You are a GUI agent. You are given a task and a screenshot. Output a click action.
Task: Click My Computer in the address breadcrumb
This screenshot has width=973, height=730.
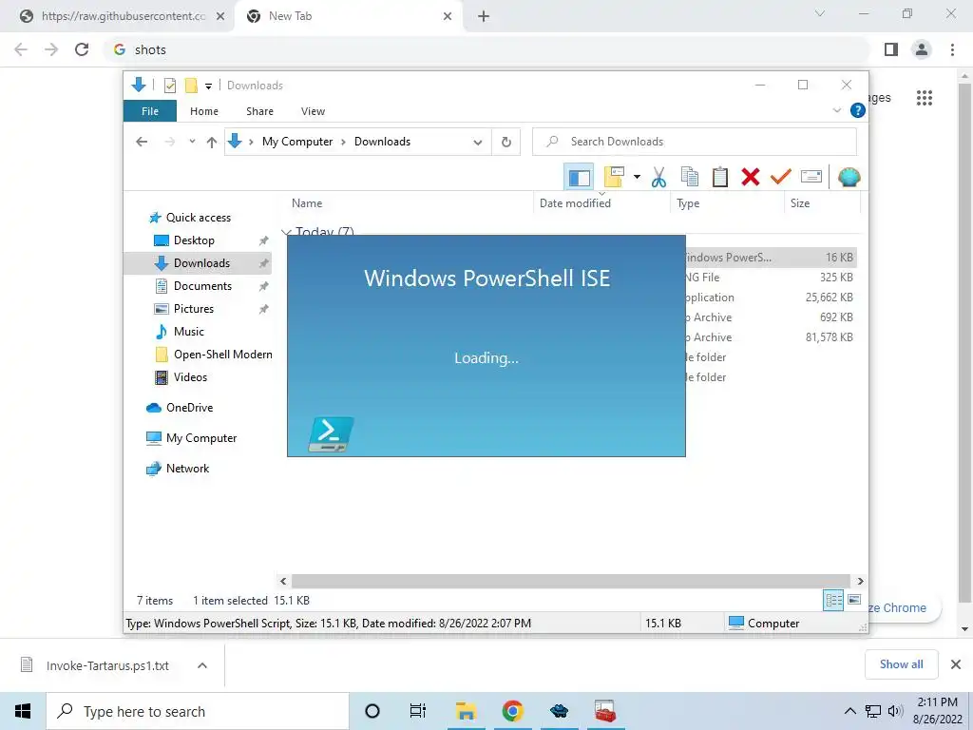coord(297,142)
